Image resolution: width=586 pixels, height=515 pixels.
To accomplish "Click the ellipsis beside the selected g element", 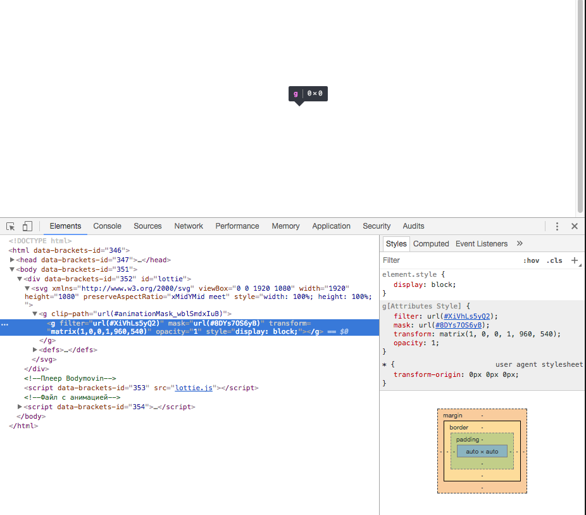I will tap(4, 324).
